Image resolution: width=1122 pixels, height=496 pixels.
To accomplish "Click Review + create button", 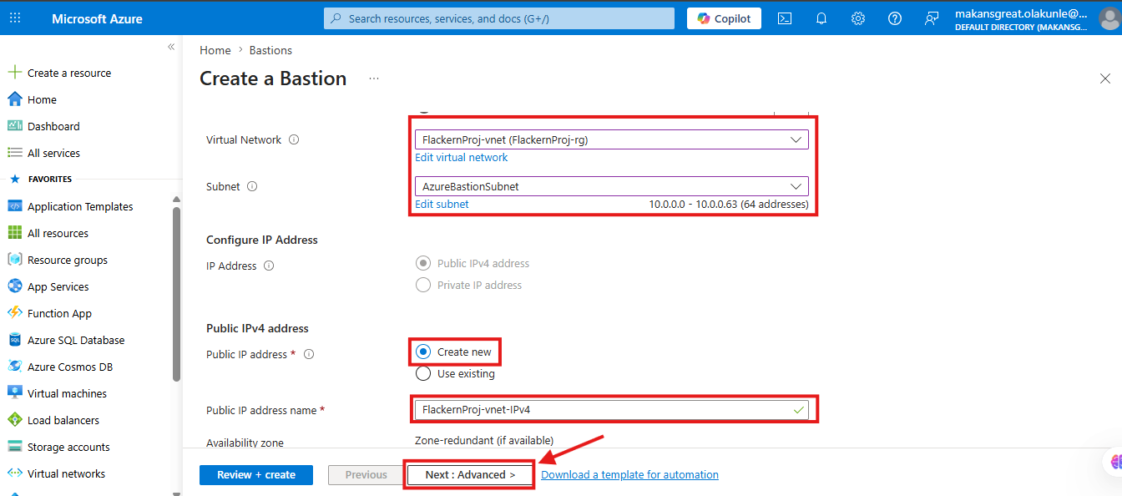I will (x=256, y=474).
